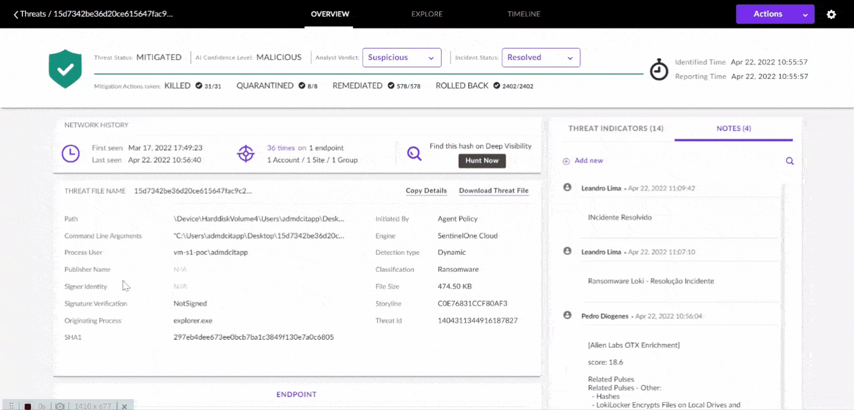
Task: Click the green shield mitigated icon
Action: [65, 68]
